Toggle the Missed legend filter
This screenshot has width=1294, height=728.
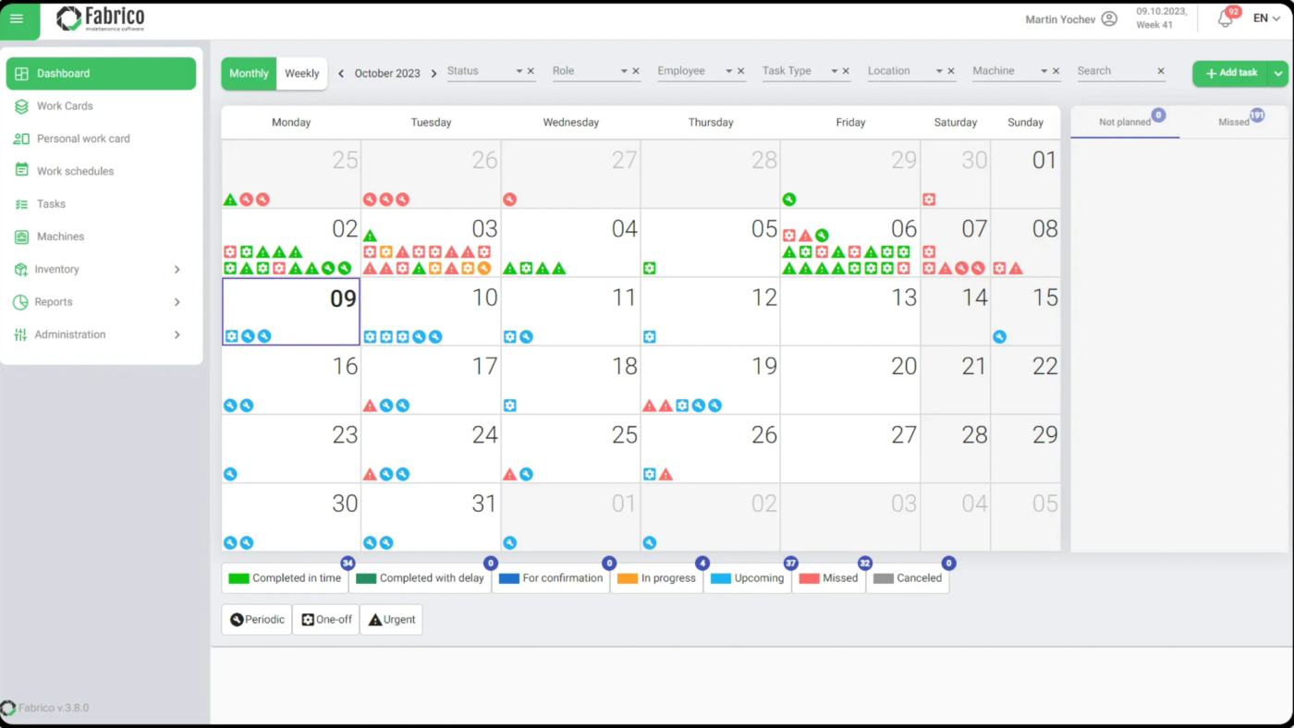[x=829, y=578]
